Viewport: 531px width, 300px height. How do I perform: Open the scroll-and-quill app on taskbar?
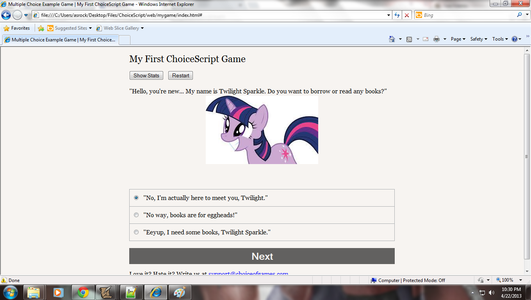(106, 292)
